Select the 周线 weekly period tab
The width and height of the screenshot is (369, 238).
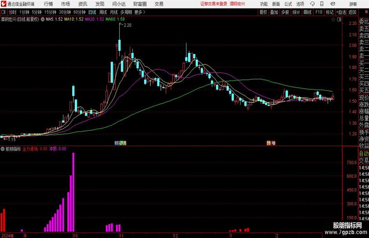coord(103,12)
